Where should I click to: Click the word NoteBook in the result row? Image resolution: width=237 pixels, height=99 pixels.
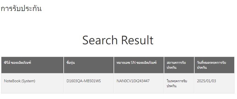pos(12,81)
